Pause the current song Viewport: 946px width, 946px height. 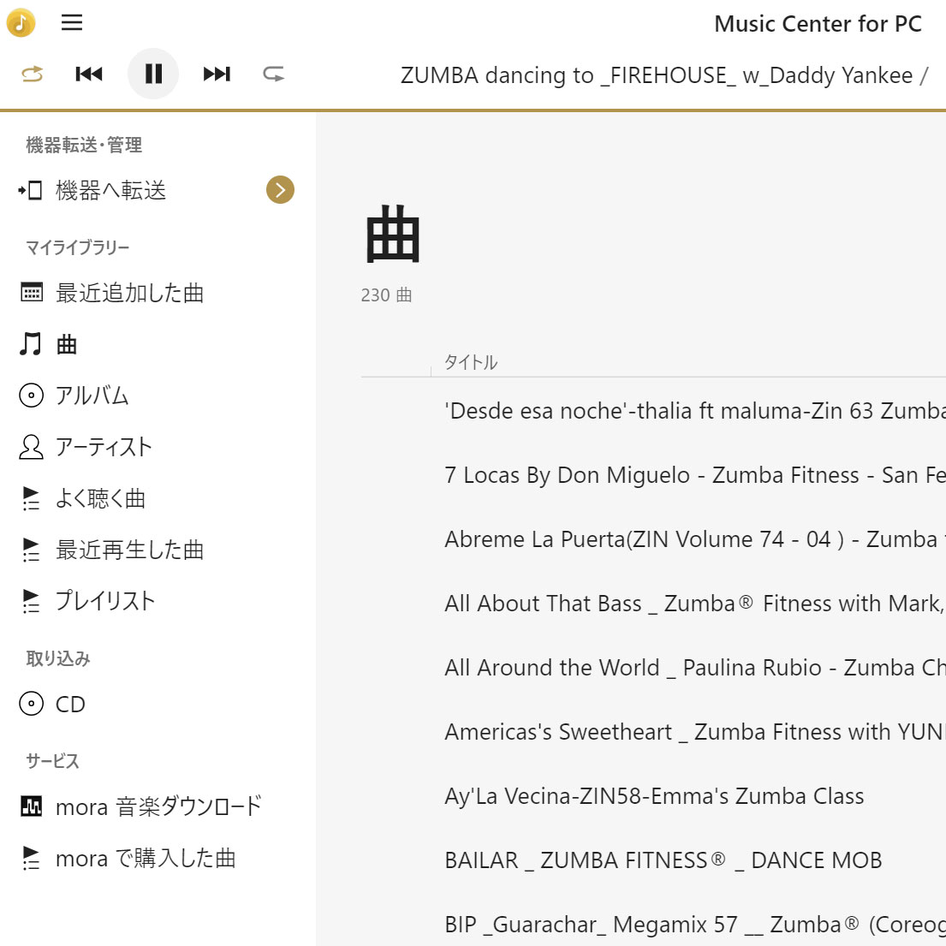(x=153, y=74)
